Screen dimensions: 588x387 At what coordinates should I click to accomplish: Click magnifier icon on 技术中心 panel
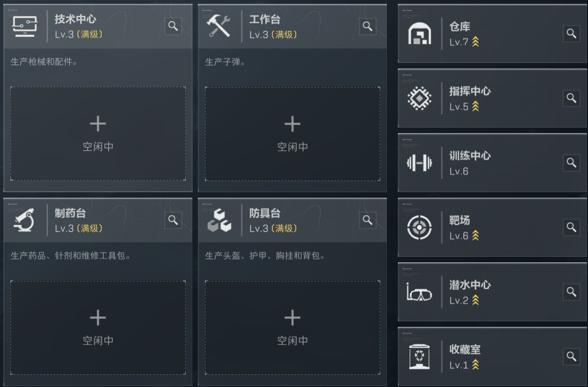[174, 26]
